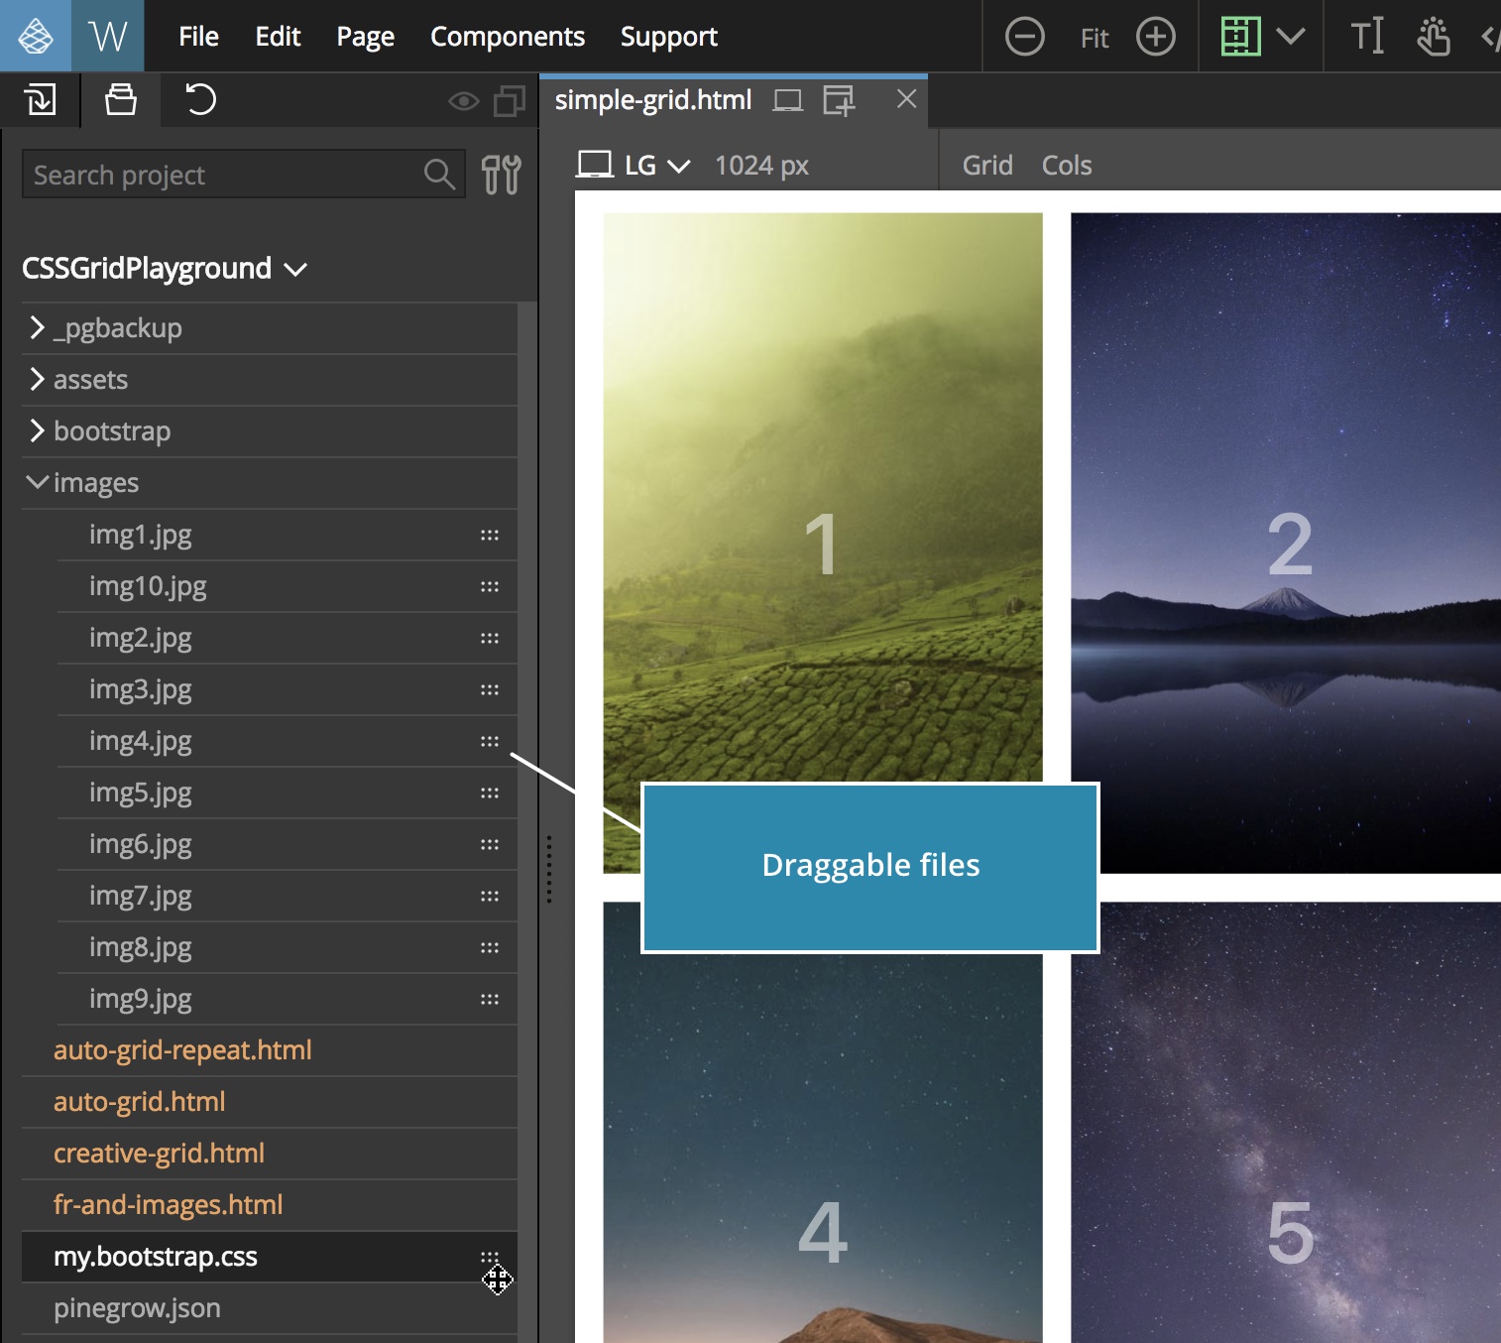
Task: Click the drag handle of img5.jpg
Action: coord(490,793)
